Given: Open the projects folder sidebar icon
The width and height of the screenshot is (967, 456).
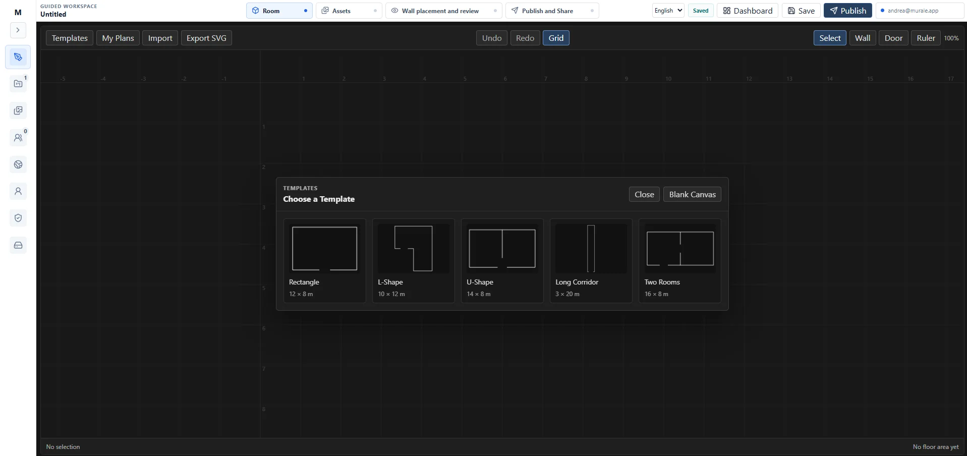Looking at the screenshot, I should 18,84.
